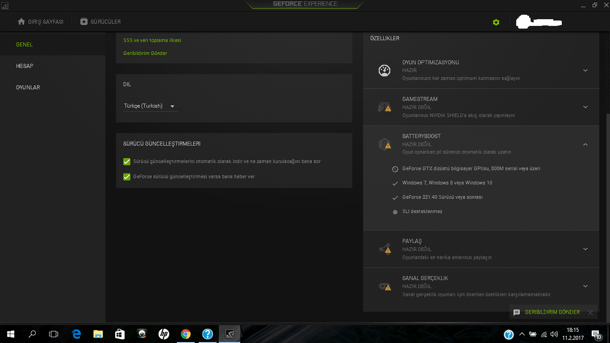The height and width of the screenshot is (343, 610).
Task: Click the Geribildirim Gönder popup button
Action: click(x=552, y=312)
